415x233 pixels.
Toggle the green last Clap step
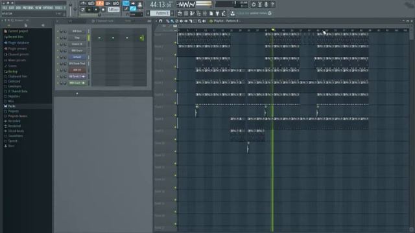click(x=141, y=38)
